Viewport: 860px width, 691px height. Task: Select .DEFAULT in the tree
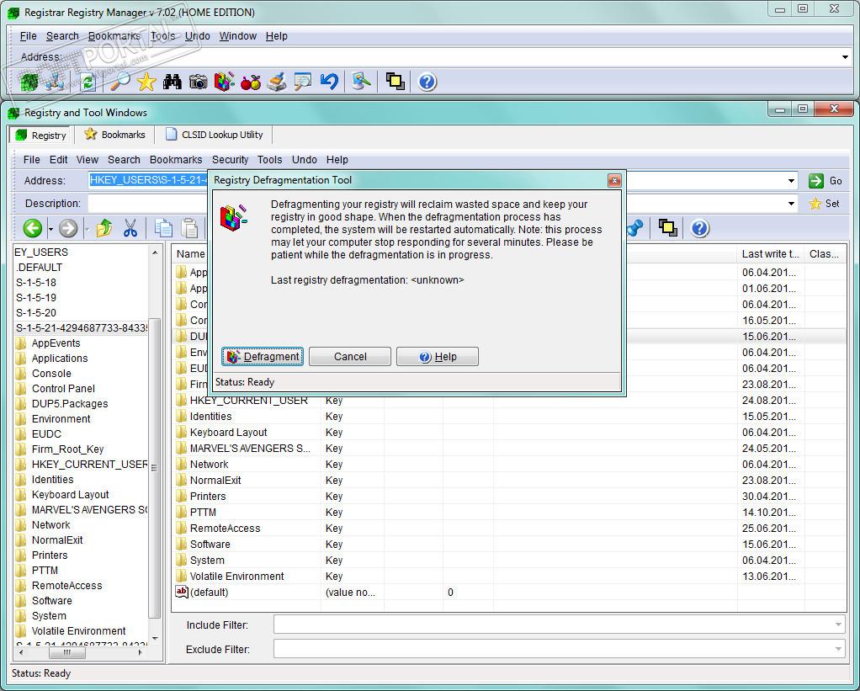[39, 267]
